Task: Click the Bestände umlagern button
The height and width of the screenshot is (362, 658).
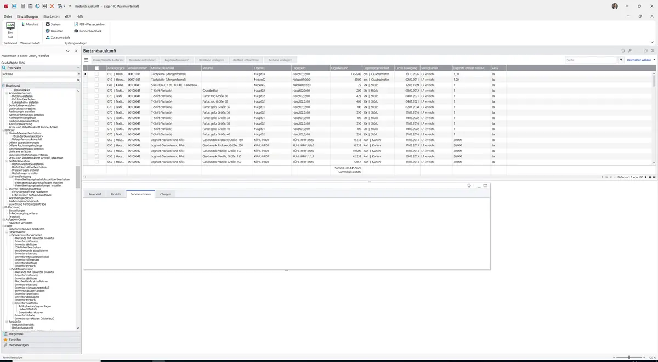Action: (x=211, y=60)
